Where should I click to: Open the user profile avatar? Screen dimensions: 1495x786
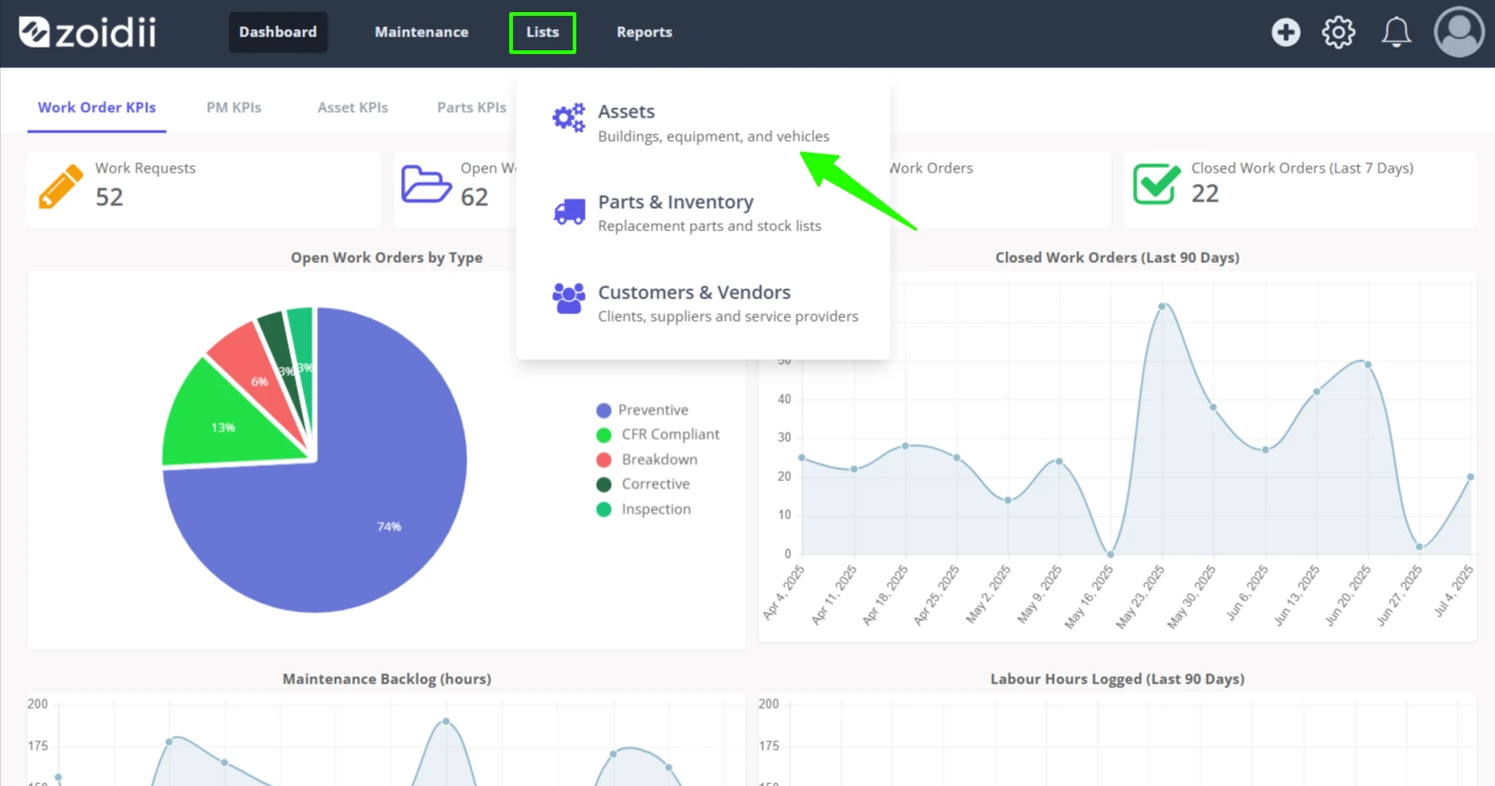coord(1459,33)
